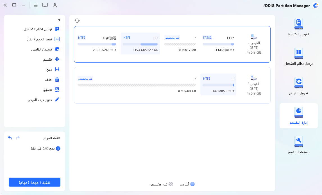Open OS Migration (ترحيل نظام التشغيل) from right sidebar
Viewport: 322px width, 195px height.
click(x=299, y=56)
